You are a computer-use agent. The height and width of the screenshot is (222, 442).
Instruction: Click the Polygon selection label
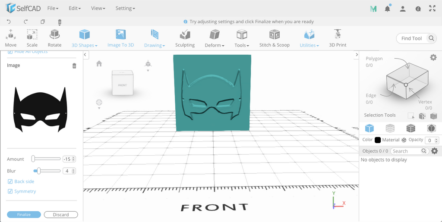(374, 59)
